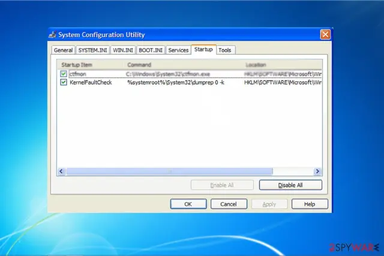Click the right scroll arrow of the list
Viewport: 384px width, 256px height.
click(x=317, y=171)
